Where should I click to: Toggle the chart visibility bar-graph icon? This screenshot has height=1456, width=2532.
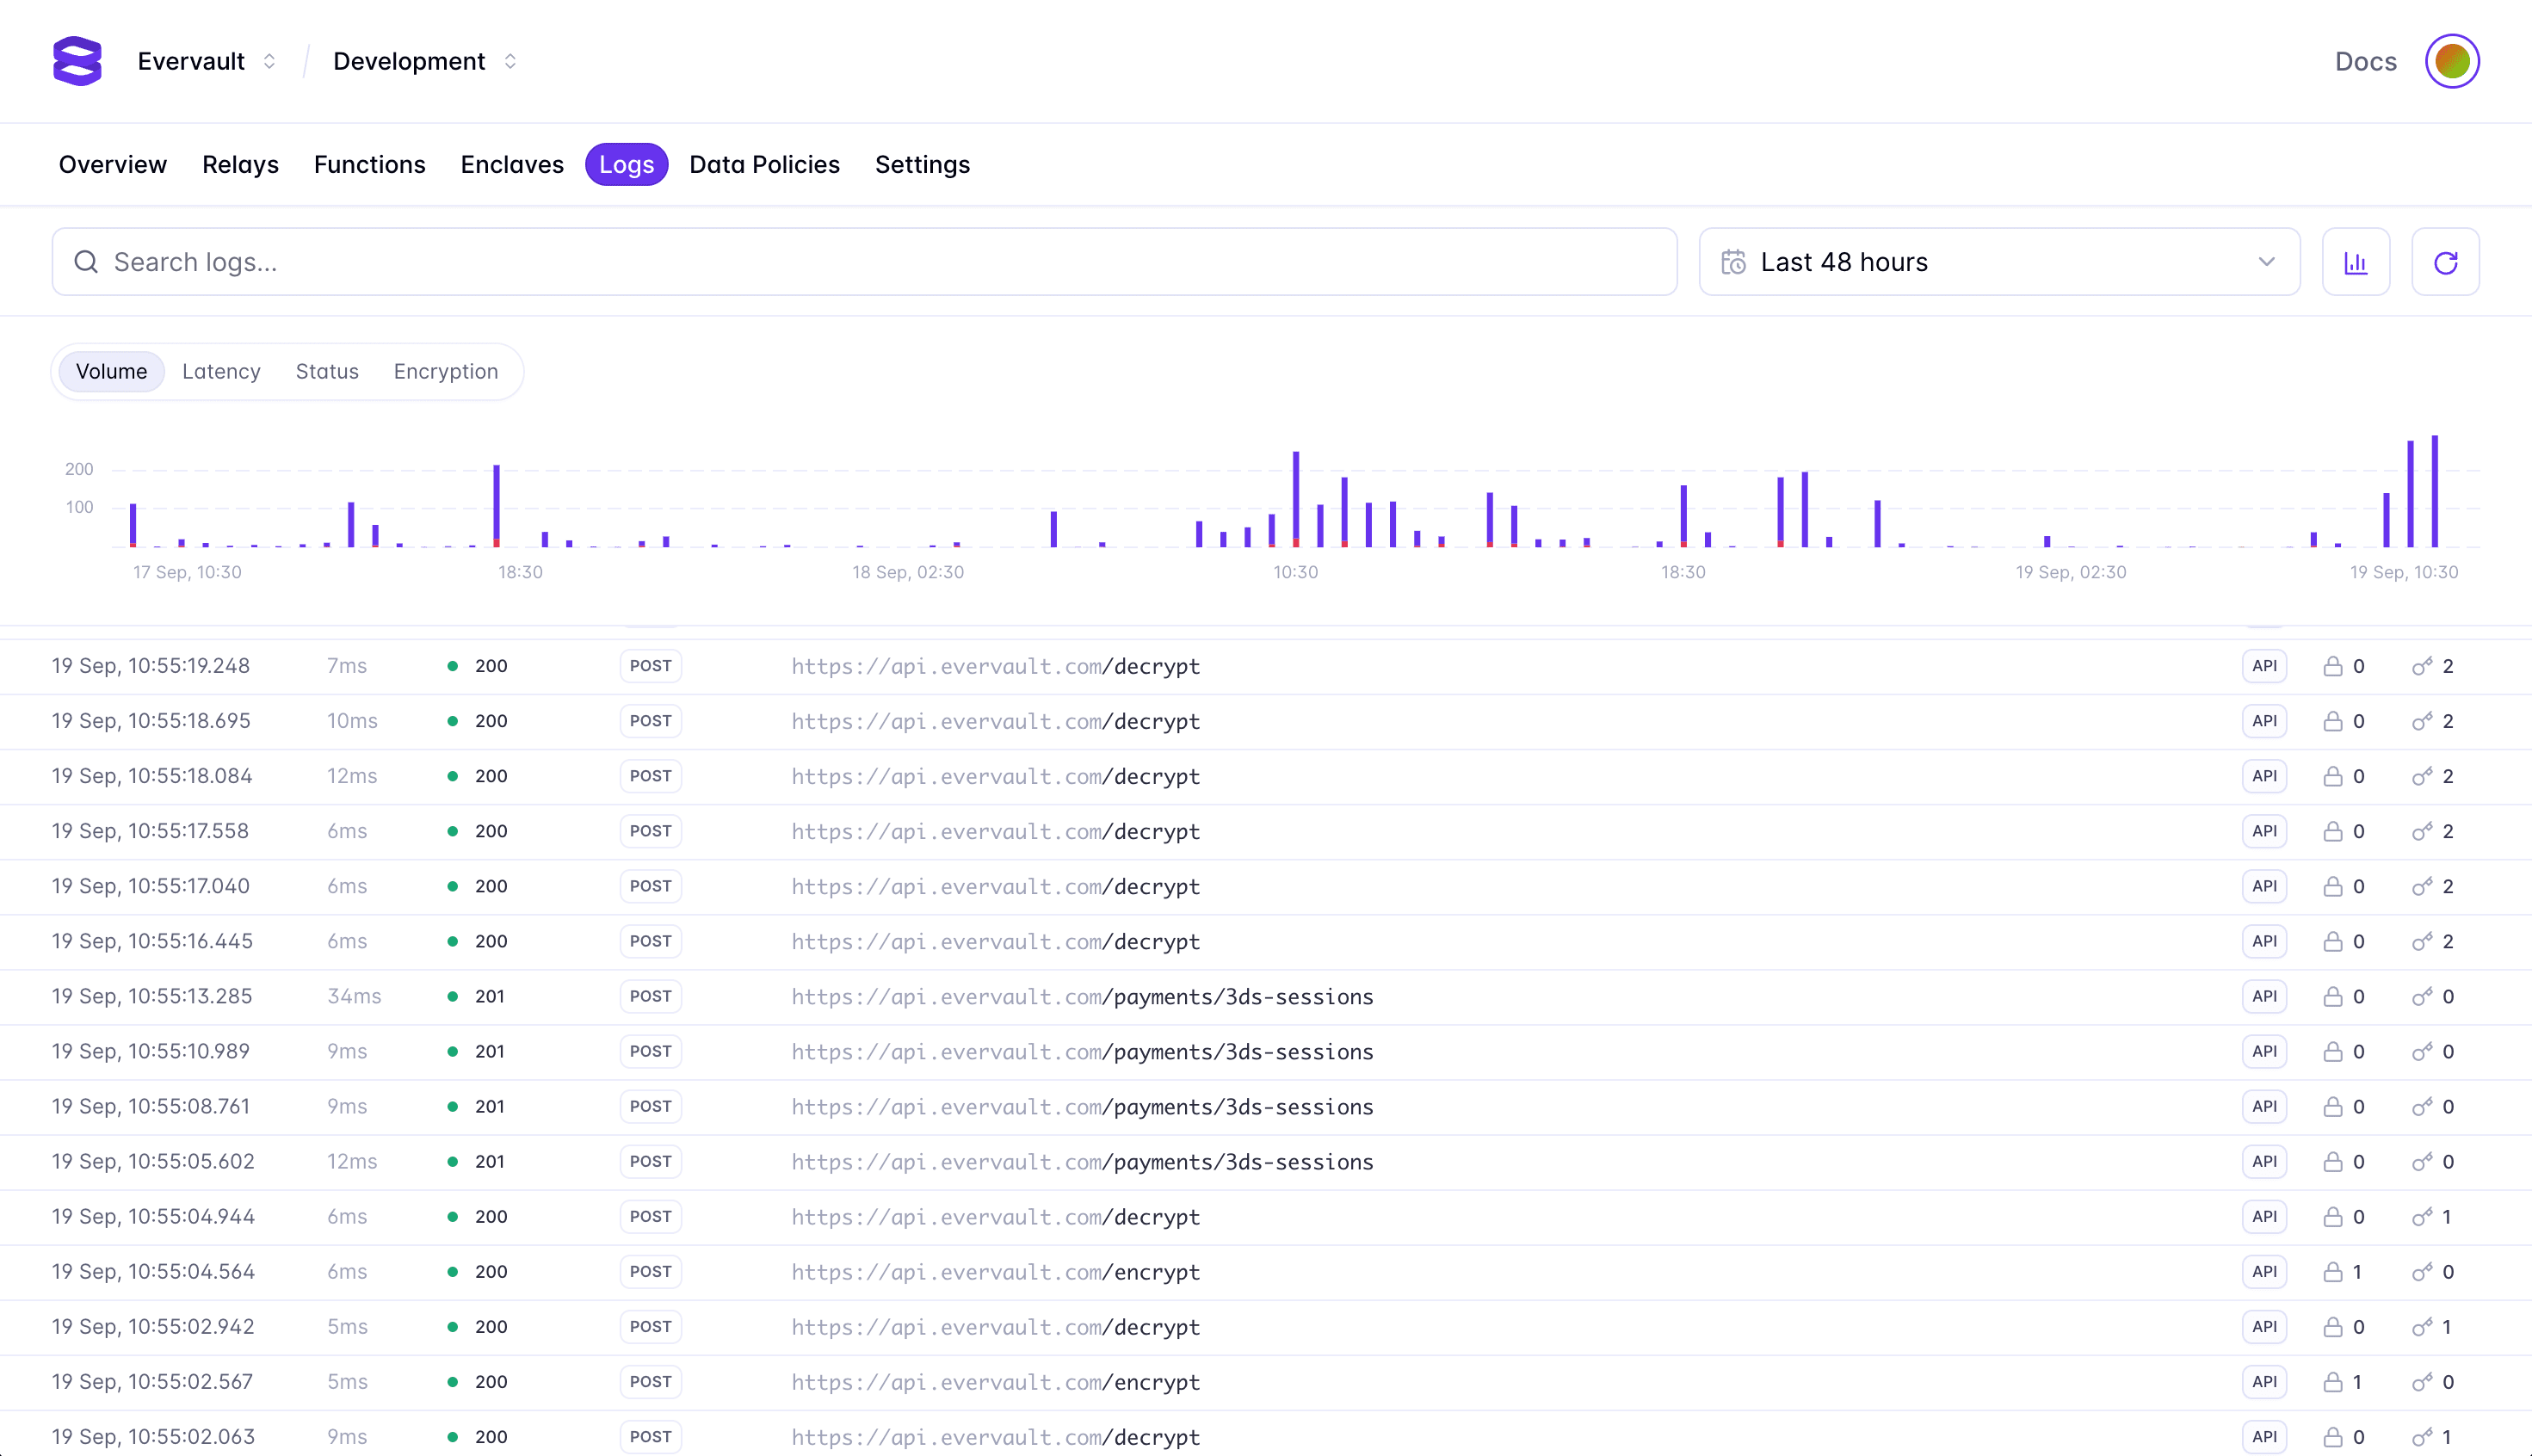[x=2355, y=262]
